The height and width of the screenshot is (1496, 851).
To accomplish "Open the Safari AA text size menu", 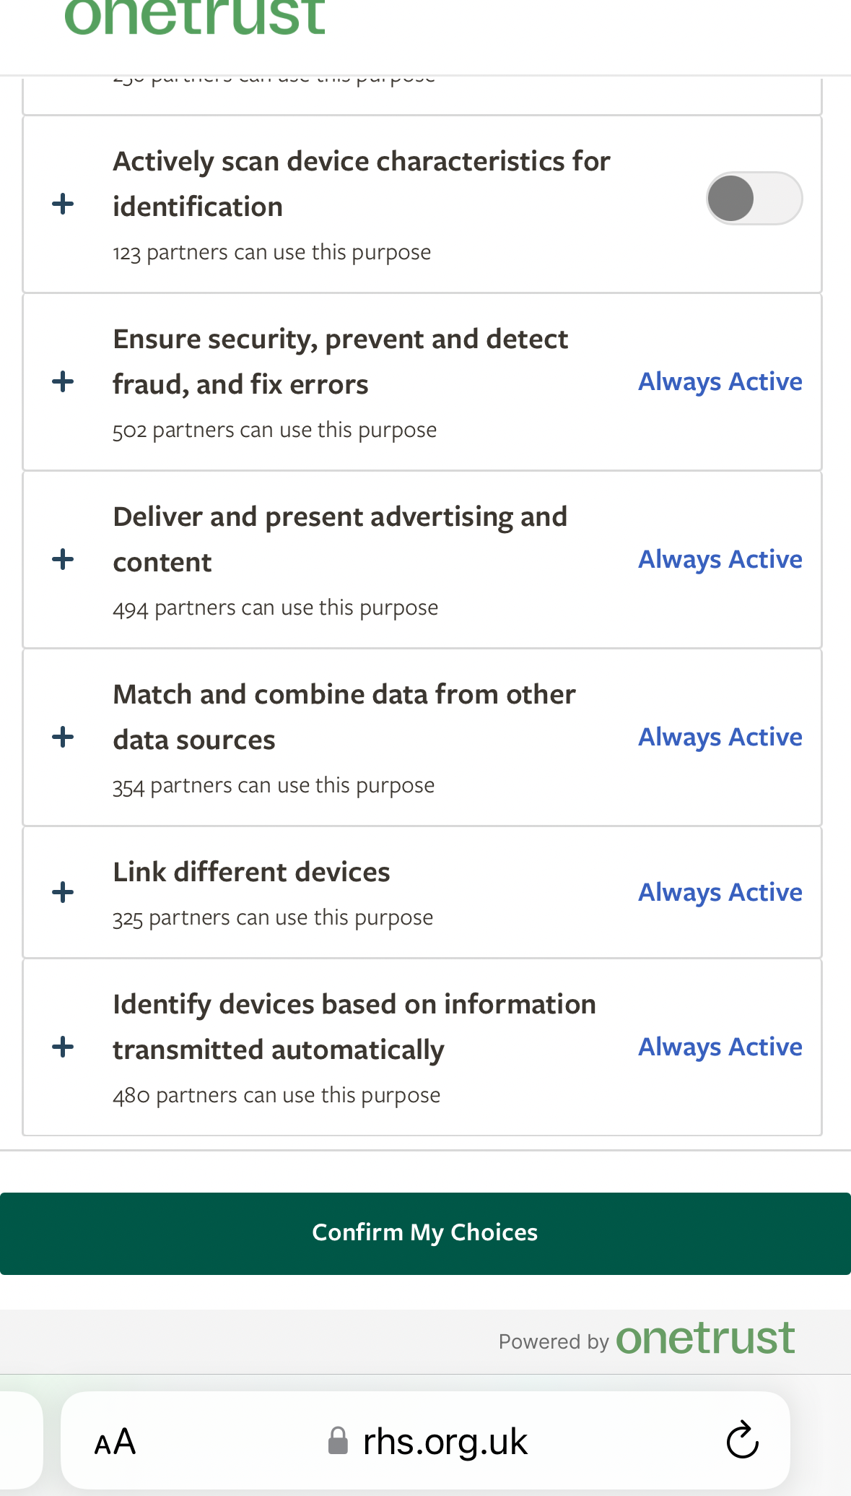I will (x=115, y=1443).
